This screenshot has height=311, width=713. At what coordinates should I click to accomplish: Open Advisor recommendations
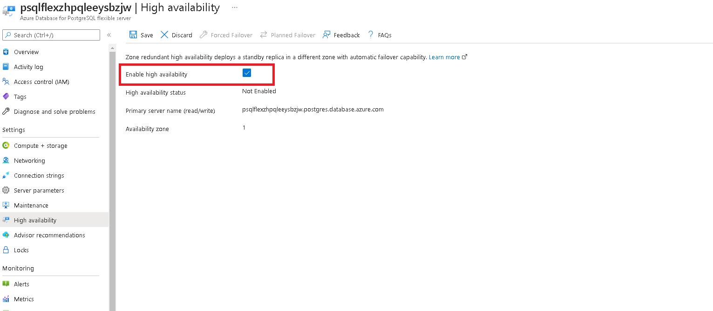(49, 235)
